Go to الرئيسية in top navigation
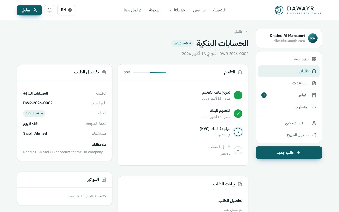 click(220, 10)
